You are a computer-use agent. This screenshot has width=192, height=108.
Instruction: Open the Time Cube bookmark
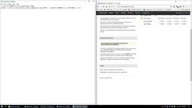(158, 9)
